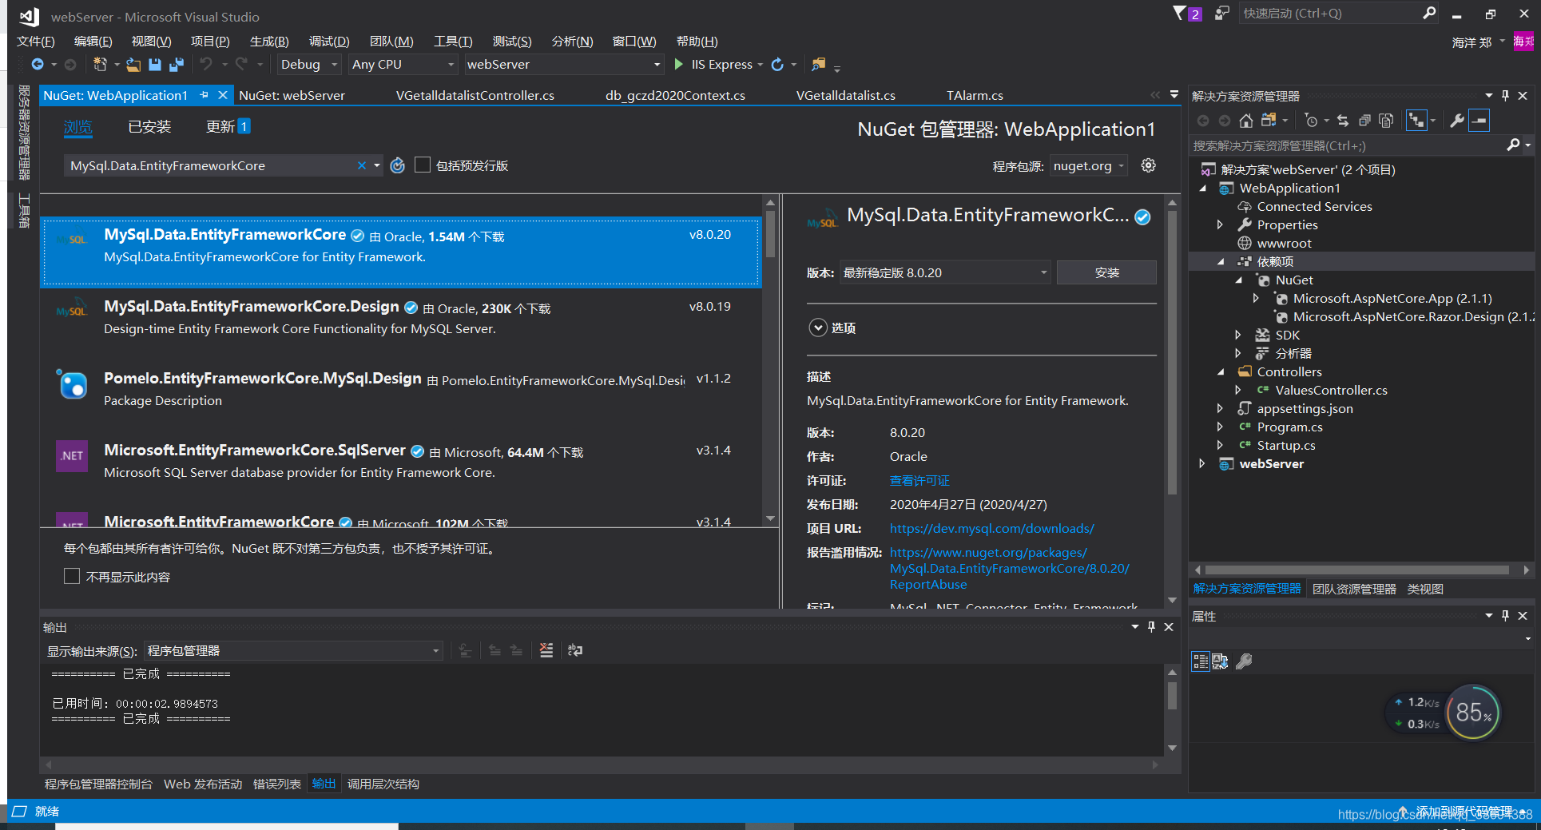The height and width of the screenshot is (830, 1541).
Task: Click property pages wrench in Properties panel
Action: (1244, 661)
